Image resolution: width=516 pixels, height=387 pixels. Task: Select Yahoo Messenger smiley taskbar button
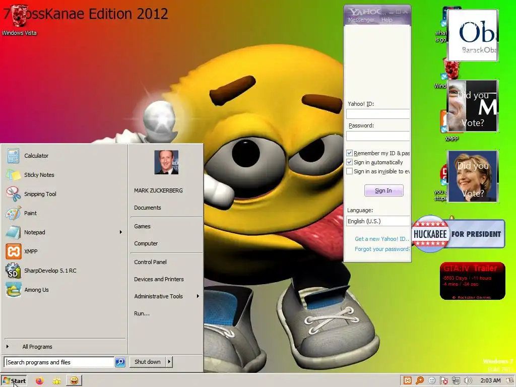point(74,381)
